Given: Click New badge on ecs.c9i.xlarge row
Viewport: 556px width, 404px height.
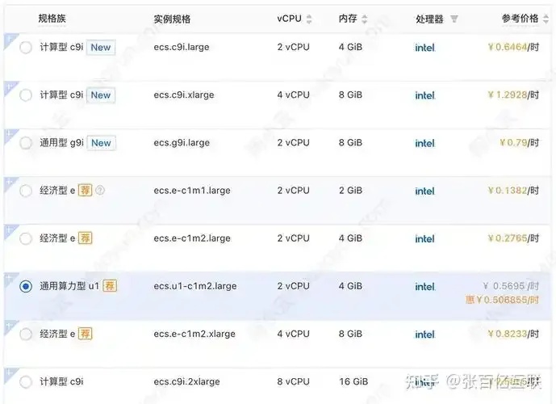Looking at the screenshot, I should pyautogui.click(x=101, y=95).
